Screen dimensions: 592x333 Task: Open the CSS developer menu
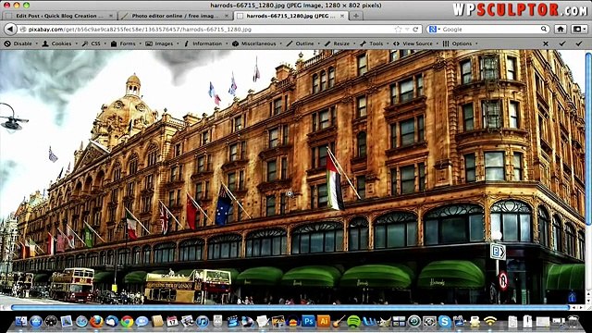click(x=94, y=43)
